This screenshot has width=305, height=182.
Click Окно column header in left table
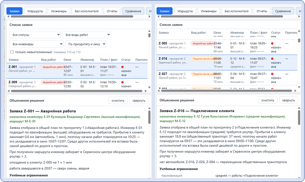coord(67,60)
